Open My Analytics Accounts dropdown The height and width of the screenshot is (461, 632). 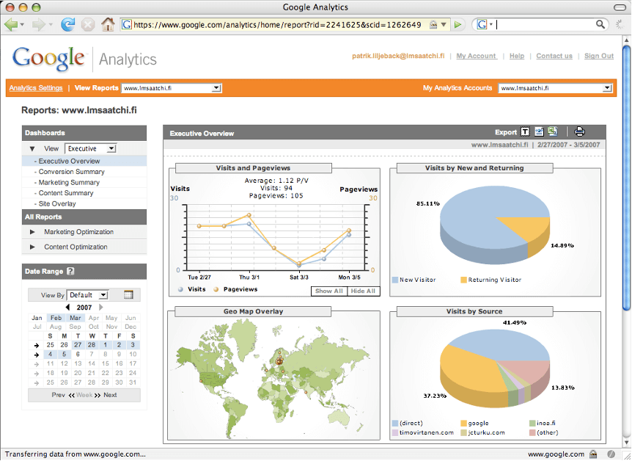pos(556,88)
